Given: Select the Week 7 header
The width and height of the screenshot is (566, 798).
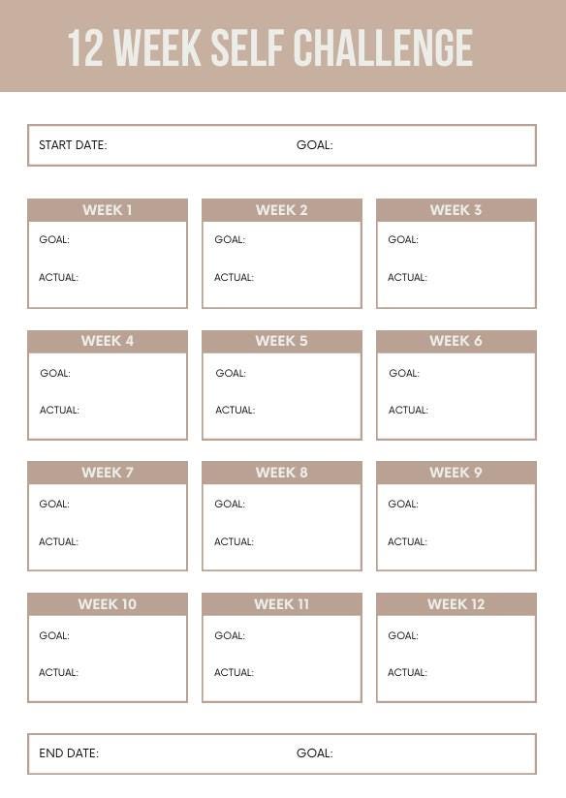Looking at the screenshot, I should coord(108,473).
